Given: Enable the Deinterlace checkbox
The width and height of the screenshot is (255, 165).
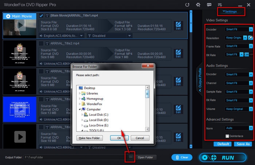Looking at the screenshot, I should [227, 136].
